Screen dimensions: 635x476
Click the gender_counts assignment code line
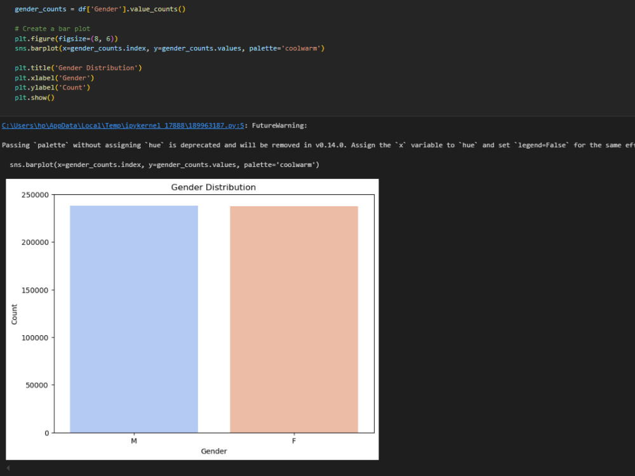[x=100, y=9]
